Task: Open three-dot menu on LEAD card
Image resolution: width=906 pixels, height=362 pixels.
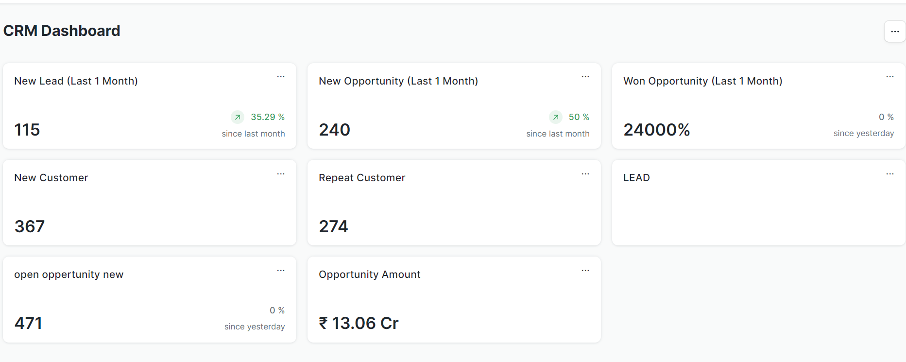Action: click(890, 174)
